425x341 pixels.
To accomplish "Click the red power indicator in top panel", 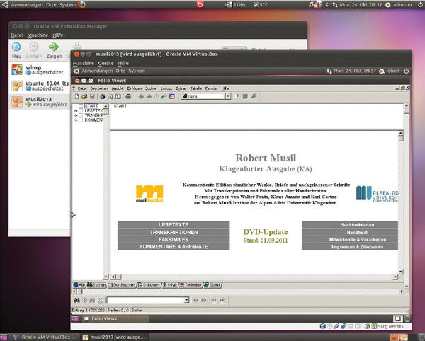I will (x=200, y=4).
